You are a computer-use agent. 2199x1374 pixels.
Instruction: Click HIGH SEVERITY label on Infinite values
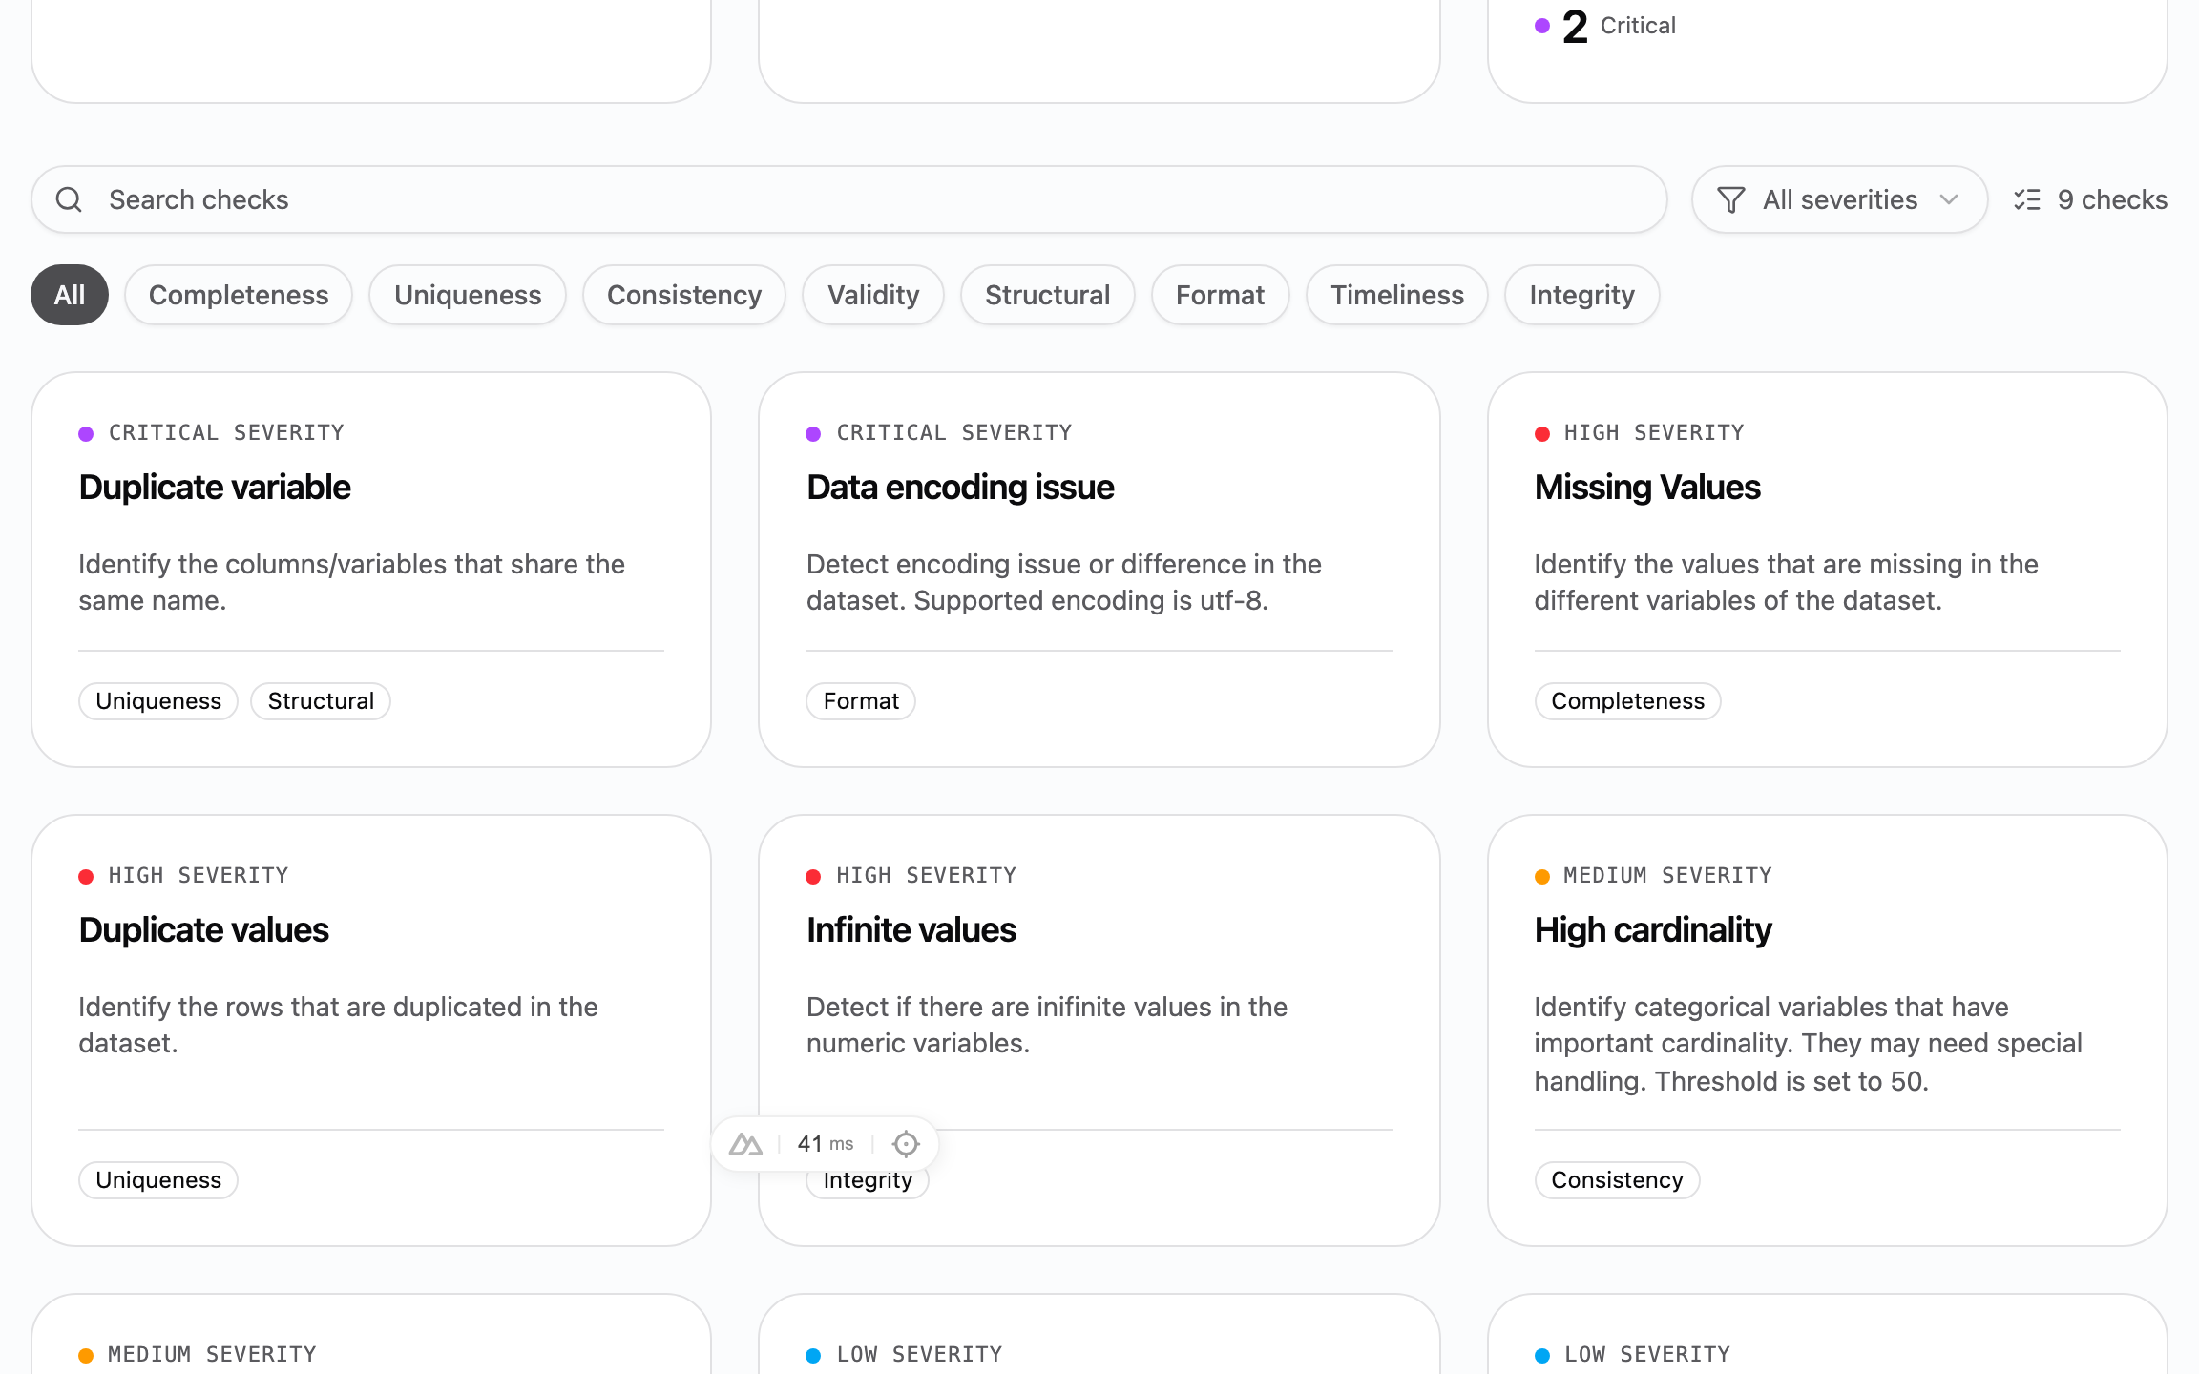click(x=927, y=875)
